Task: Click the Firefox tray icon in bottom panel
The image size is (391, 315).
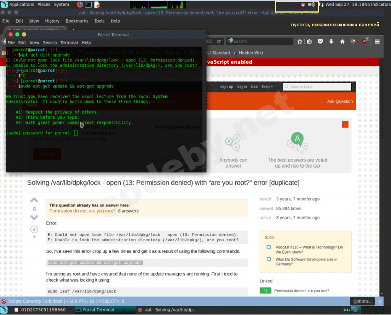Action: click(x=355, y=310)
